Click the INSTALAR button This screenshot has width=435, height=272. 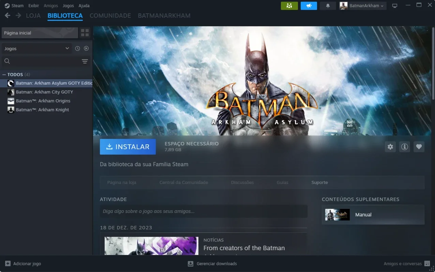coord(128,147)
